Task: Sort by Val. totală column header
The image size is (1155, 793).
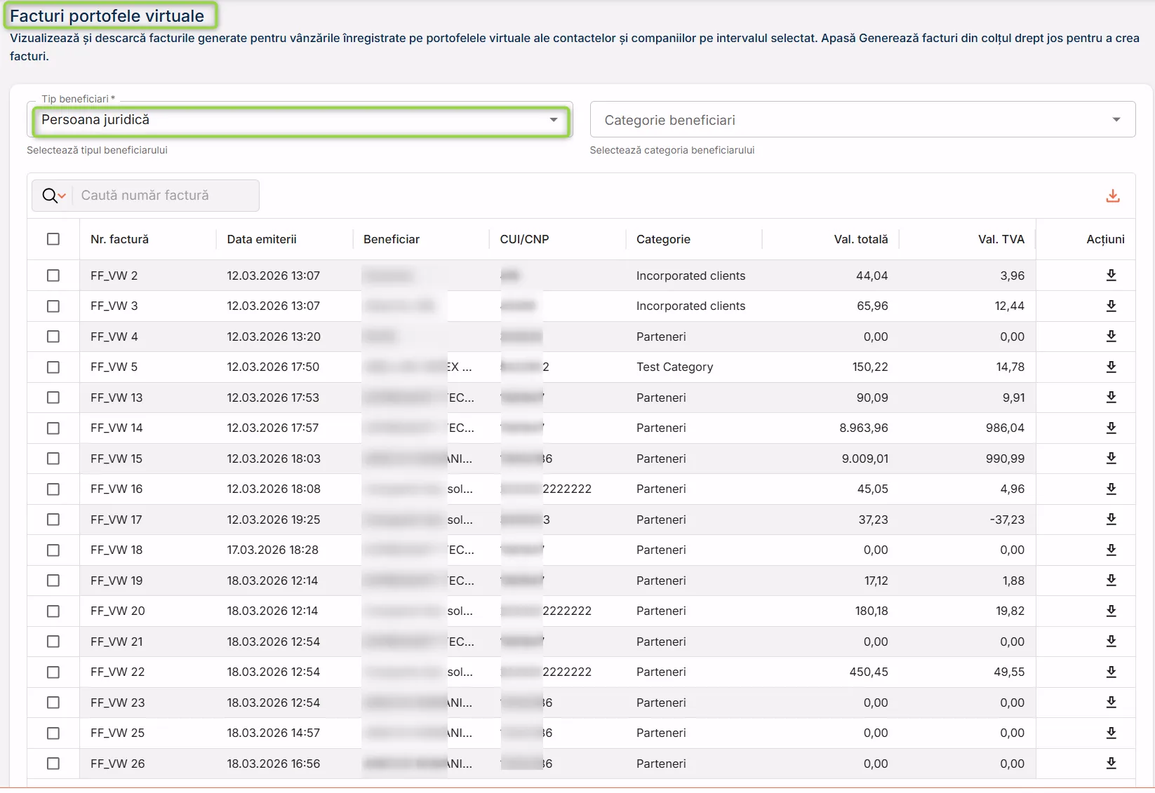Action: coord(861,239)
